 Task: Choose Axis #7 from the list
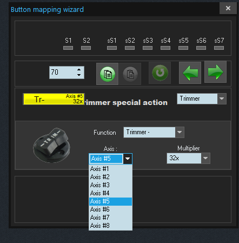point(110,218)
